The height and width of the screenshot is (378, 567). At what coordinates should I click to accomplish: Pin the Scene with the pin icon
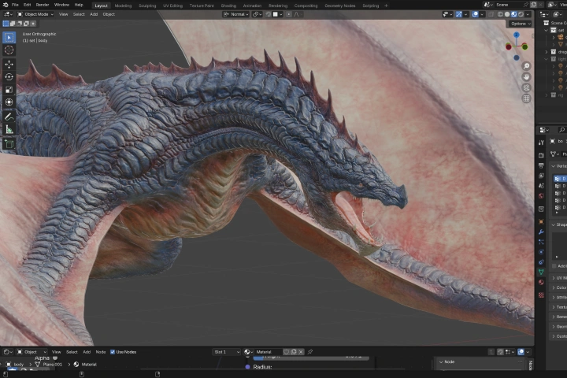[526, 5]
